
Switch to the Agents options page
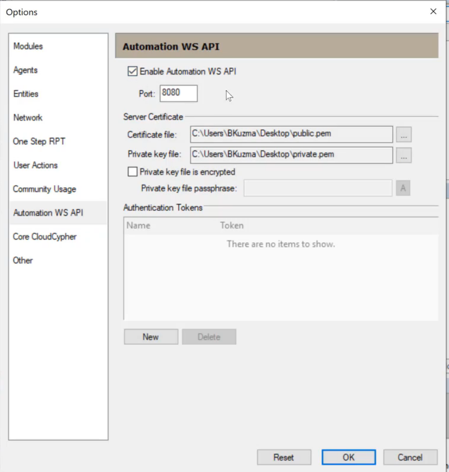pyautogui.click(x=25, y=70)
